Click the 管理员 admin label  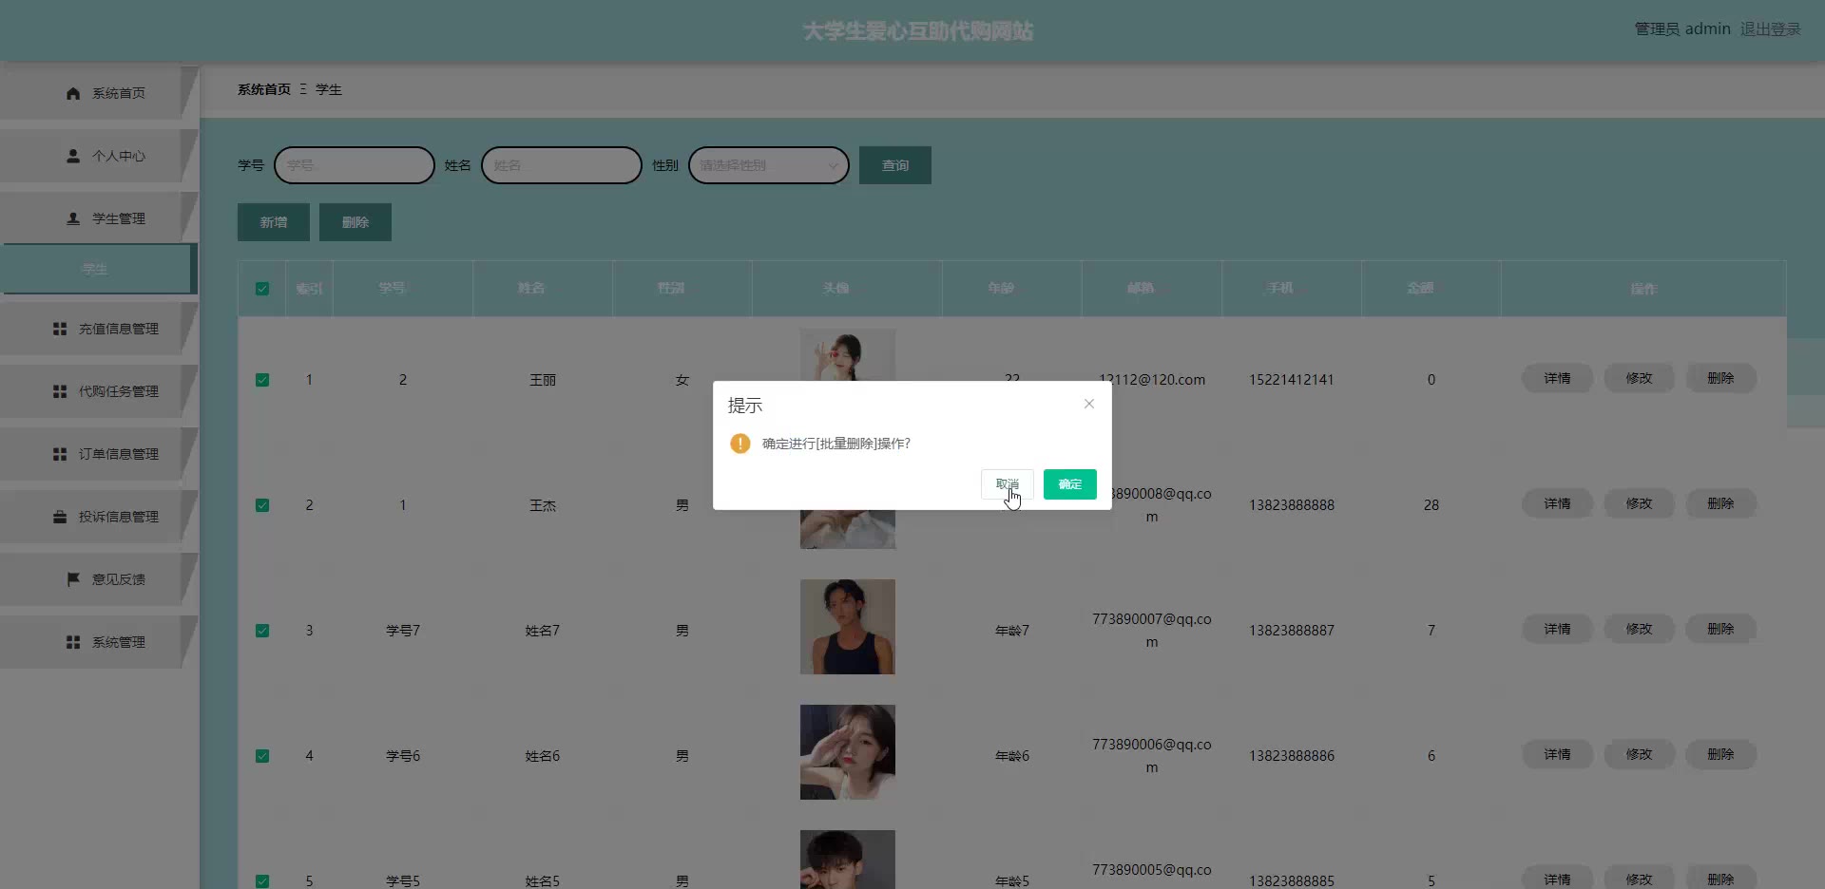click(x=1682, y=29)
